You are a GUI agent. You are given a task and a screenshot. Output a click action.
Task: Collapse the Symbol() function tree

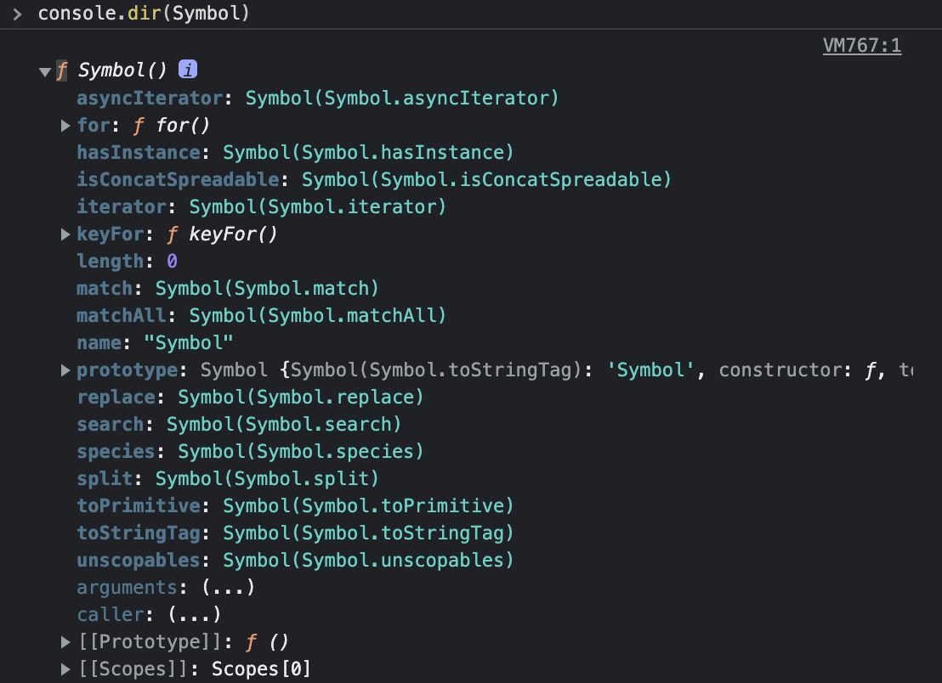(x=44, y=72)
